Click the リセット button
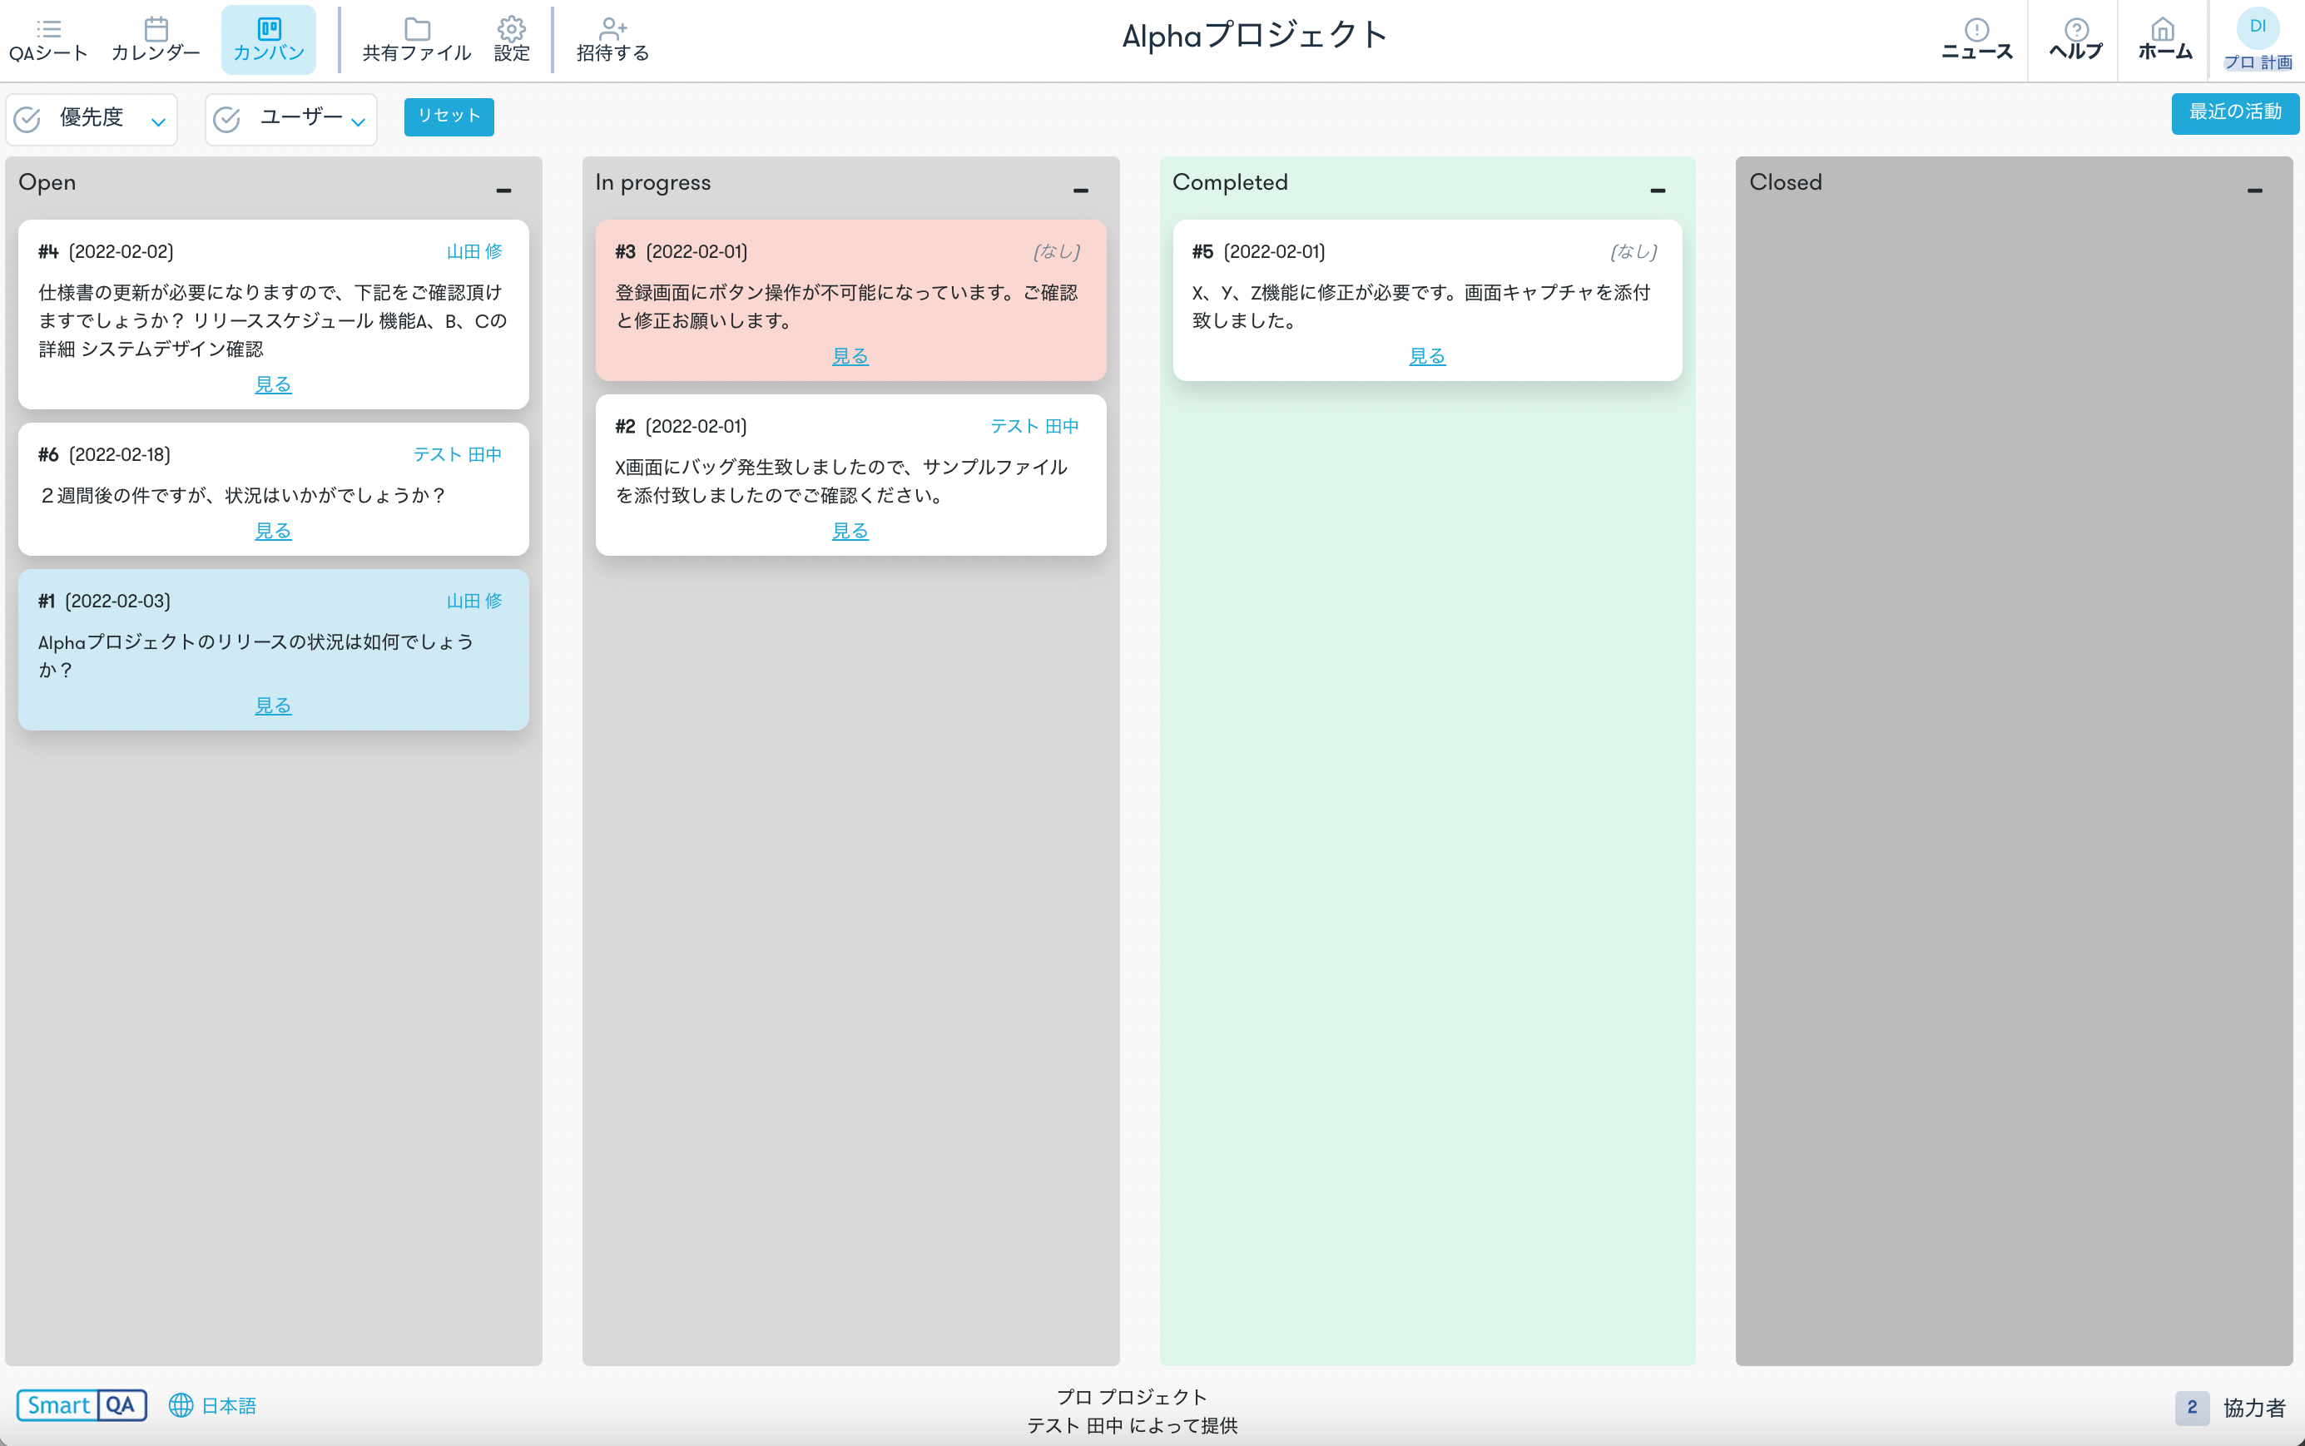This screenshot has width=2305, height=1446. click(449, 116)
